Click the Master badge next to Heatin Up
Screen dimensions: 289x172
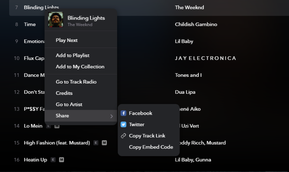[61, 160]
